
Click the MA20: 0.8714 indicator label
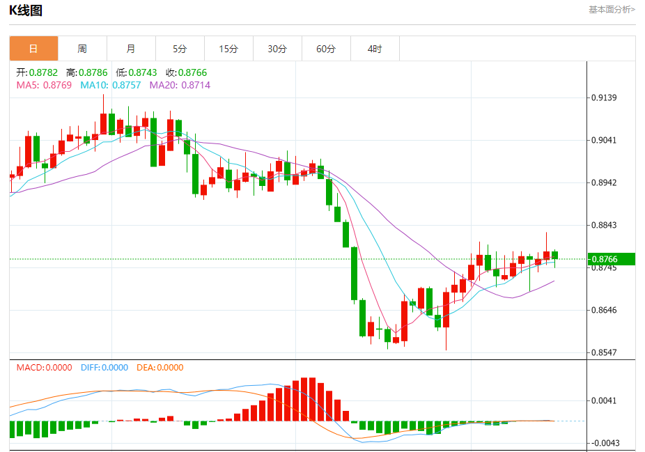180,85
